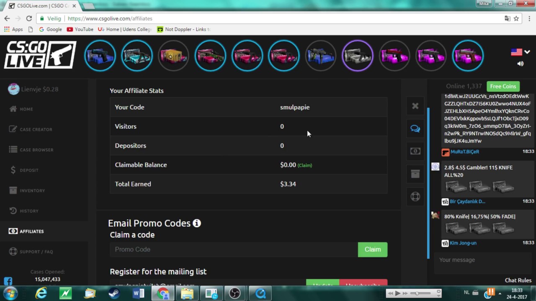Open Word from taskbar
The height and width of the screenshot is (301, 536).
138,293
